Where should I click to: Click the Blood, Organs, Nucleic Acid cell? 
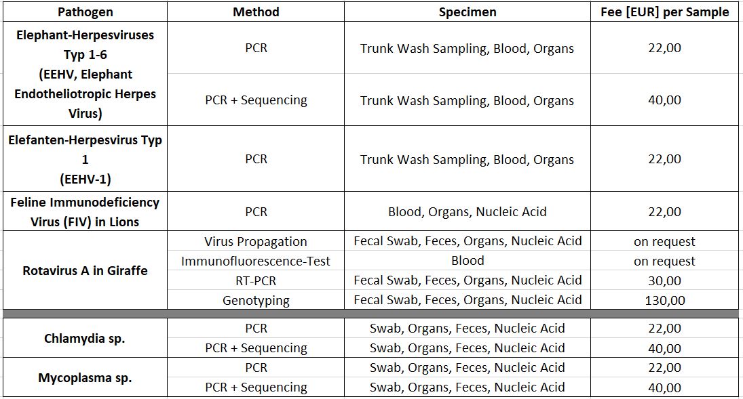click(468, 211)
